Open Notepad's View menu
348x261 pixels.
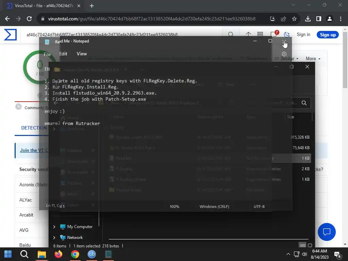tap(82, 54)
